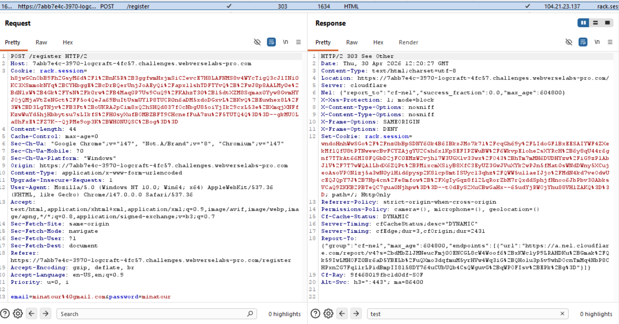The image size is (619, 324).
Task: Select the combined tabbed layout icon
Action: pyautogui.click(x=607, y=23)
